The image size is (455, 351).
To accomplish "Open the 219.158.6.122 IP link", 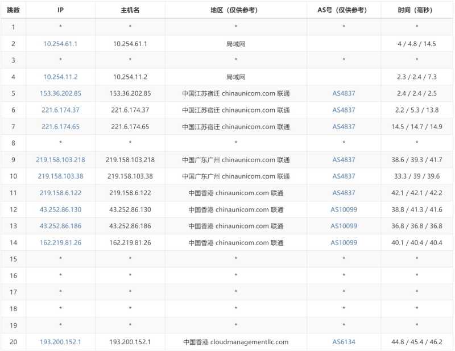I will 60,193.
